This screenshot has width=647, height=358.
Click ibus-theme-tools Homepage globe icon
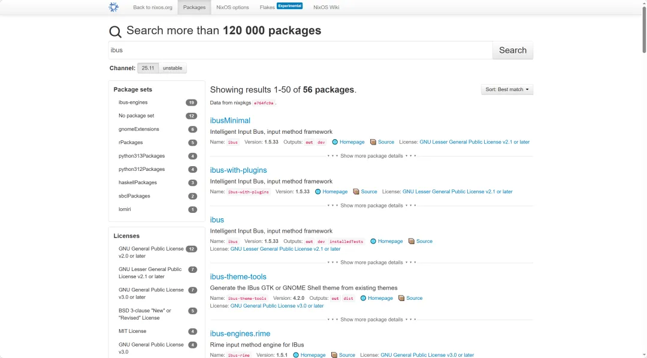point(363,298)
